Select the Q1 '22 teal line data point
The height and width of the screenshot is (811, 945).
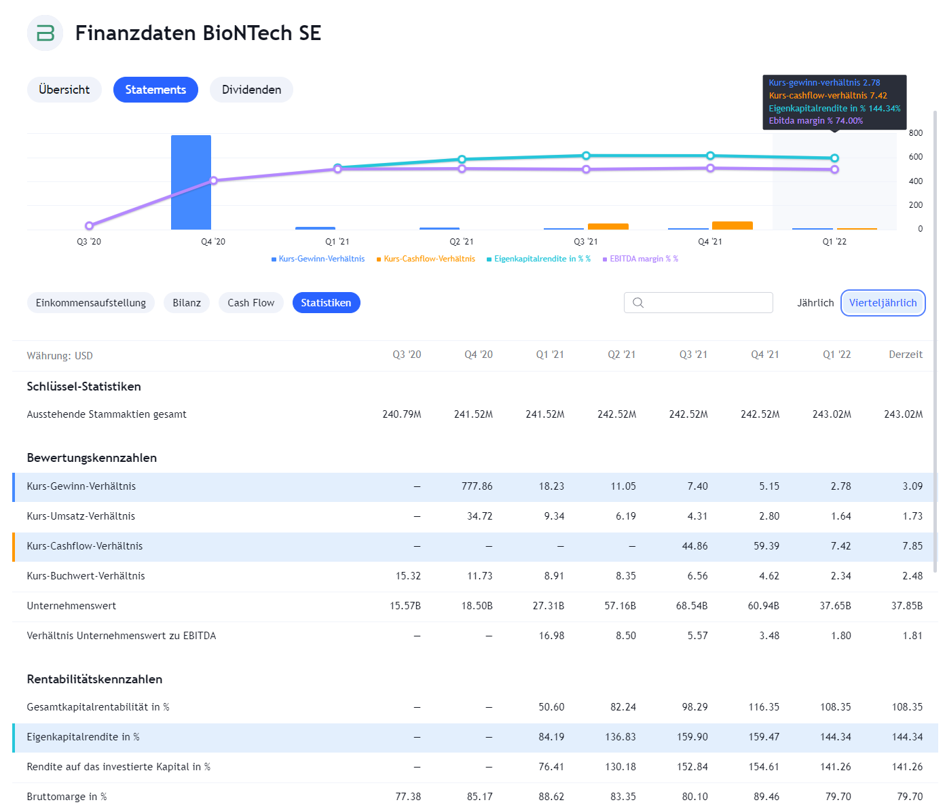tap(834, 158)
